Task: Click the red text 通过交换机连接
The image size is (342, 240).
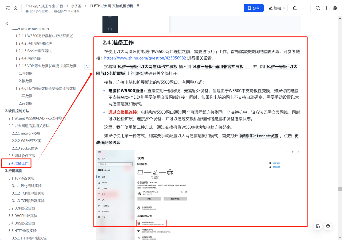Action: click(x=123, y=112)
